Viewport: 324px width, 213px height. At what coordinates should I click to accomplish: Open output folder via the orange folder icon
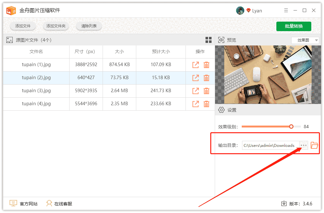tap(314, 145)
